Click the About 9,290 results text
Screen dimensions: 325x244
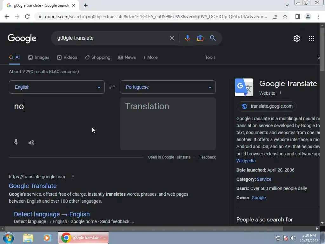(x=44, y=71)
